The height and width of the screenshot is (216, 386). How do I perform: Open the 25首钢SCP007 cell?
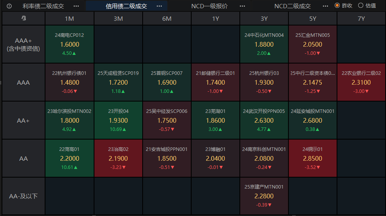(167, 82)
